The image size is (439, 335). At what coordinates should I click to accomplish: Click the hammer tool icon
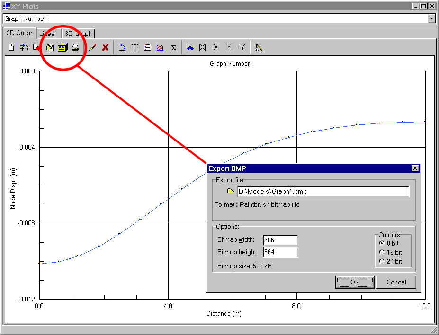tap(259, 47)
